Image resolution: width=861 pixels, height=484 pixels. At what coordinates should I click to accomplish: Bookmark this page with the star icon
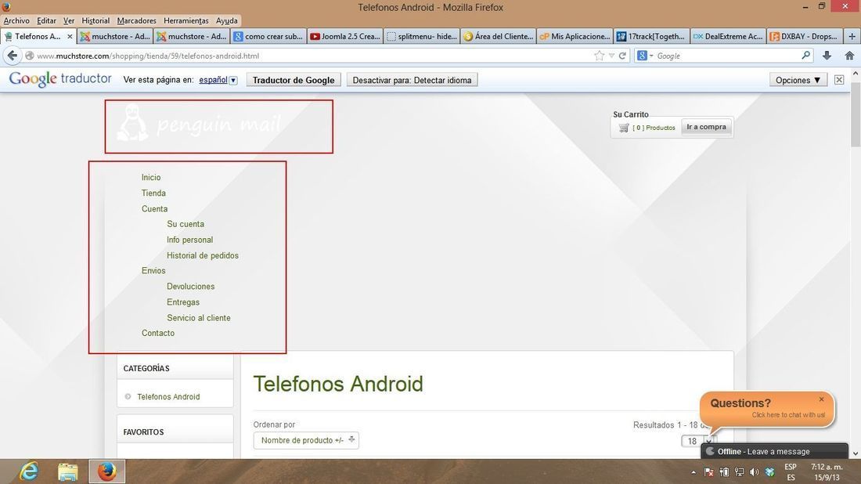coord(599,56)
